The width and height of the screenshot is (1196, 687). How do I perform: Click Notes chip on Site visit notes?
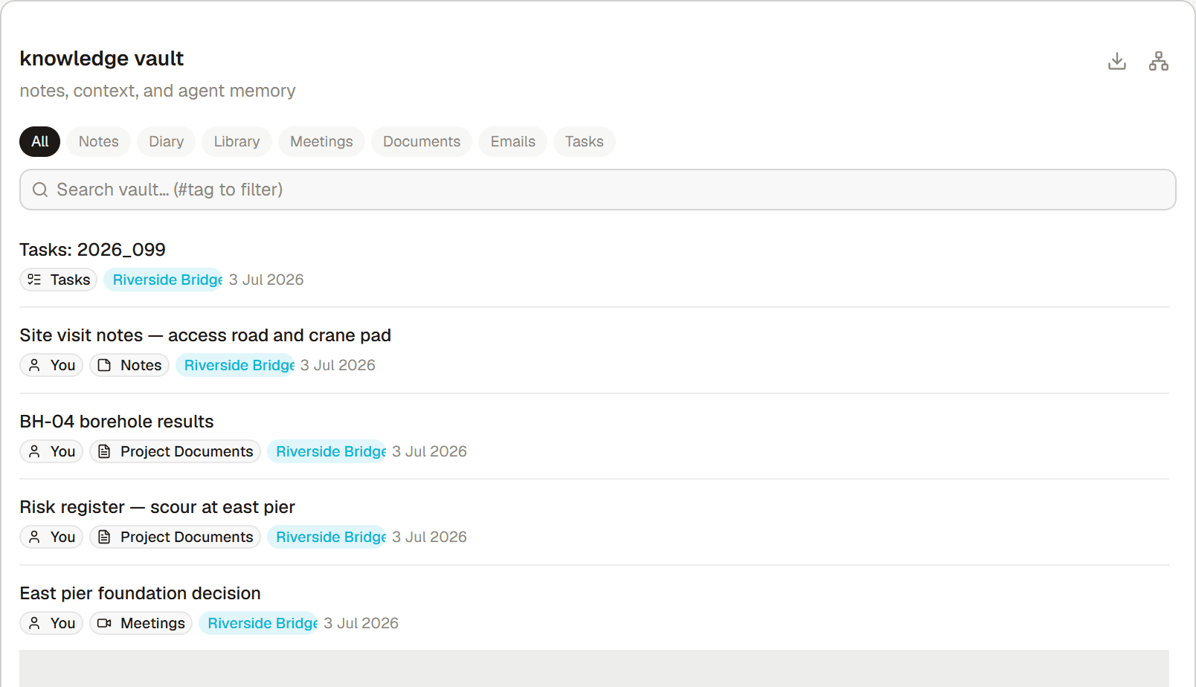[x=129, y=365]
